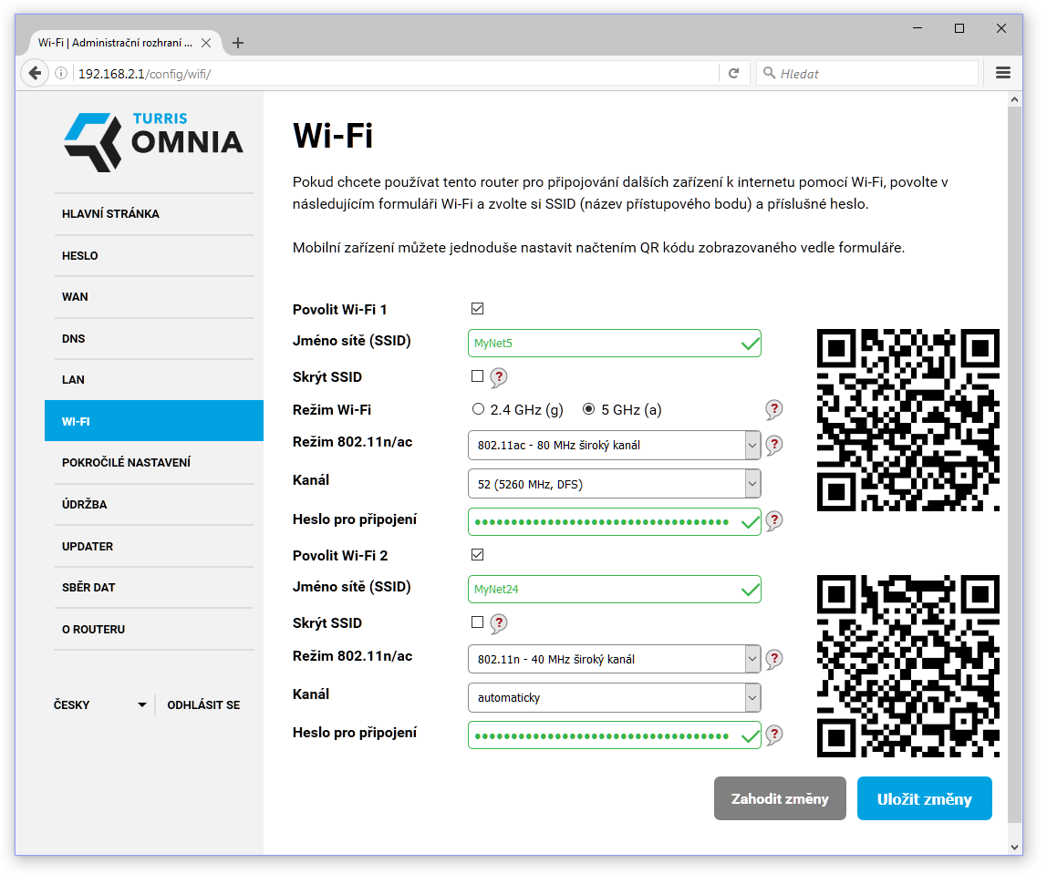Show help for first Skrýt SSID option
The image size is (1047, 884).
(x=499, y=377)
